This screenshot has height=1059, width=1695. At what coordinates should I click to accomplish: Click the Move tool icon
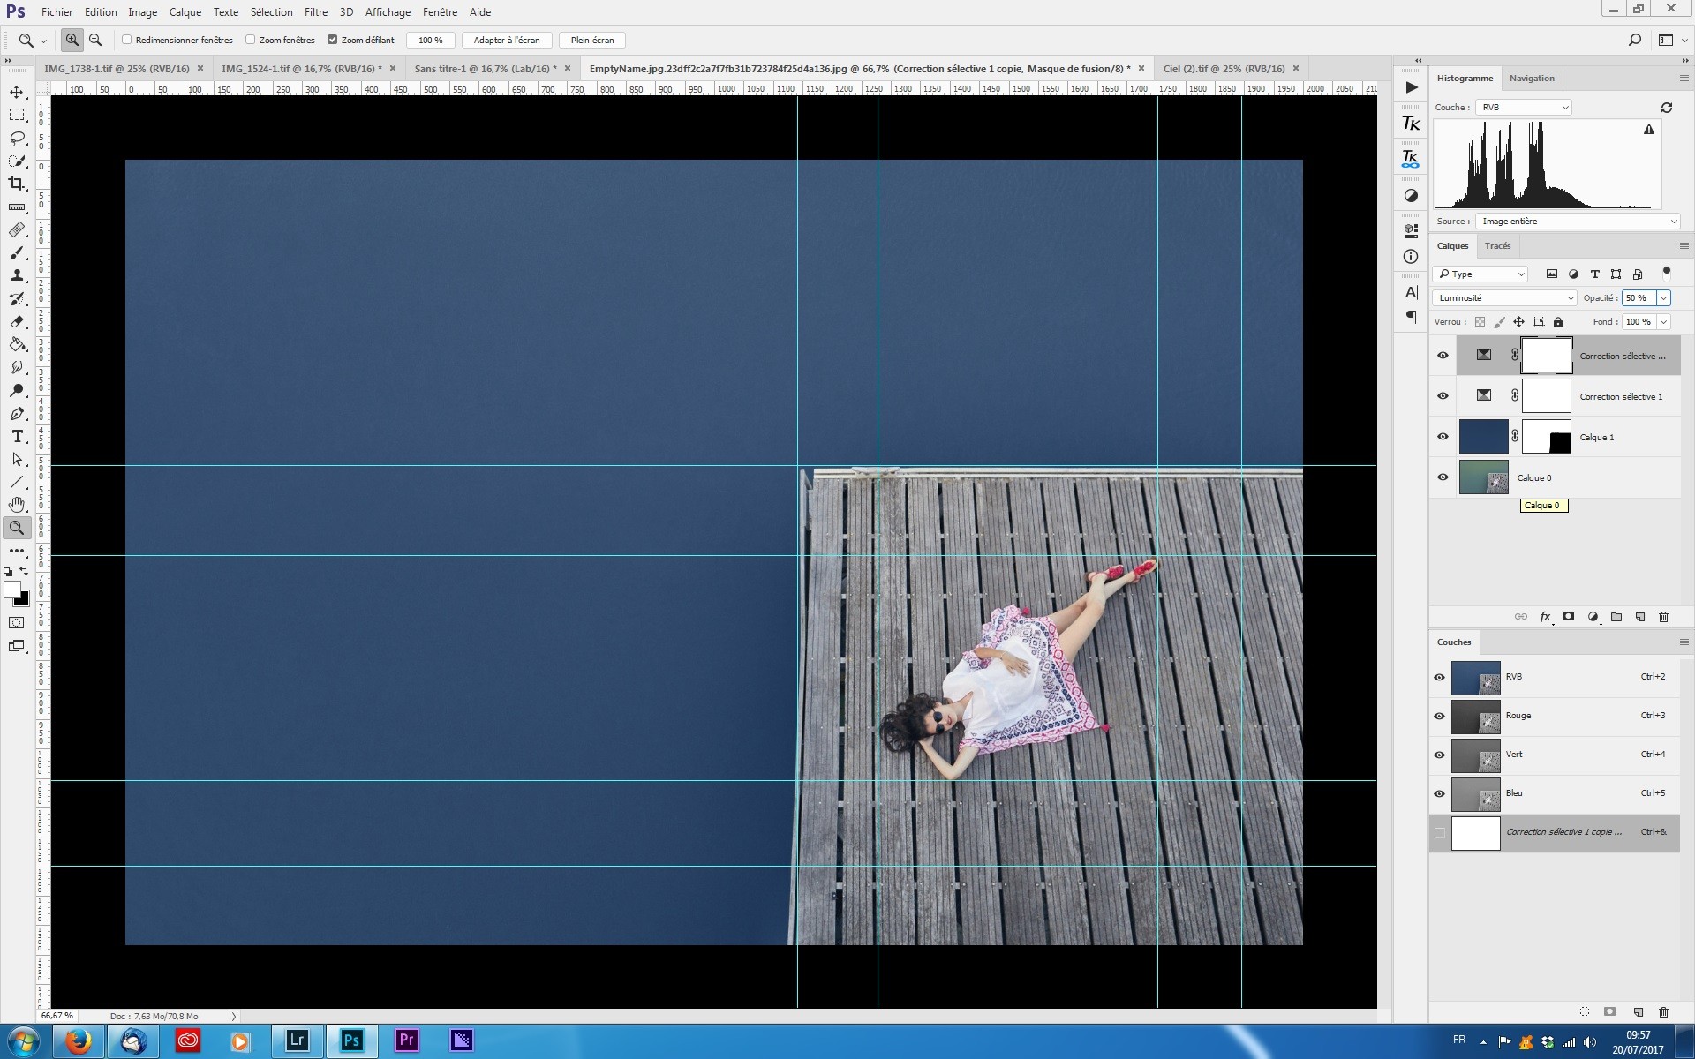[x=17, y=92]
